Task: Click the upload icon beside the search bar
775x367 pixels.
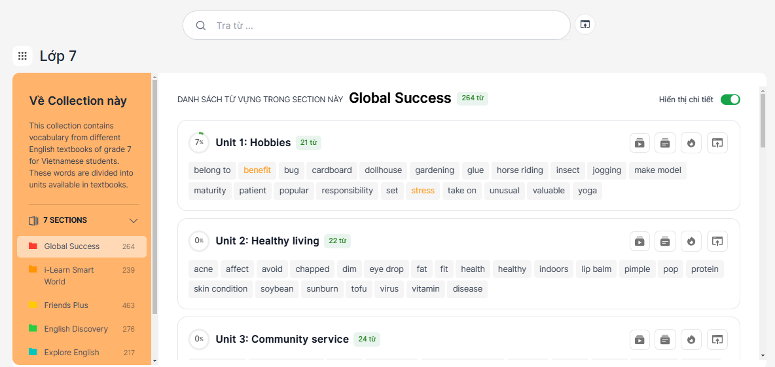Action: tap(585, 25)
